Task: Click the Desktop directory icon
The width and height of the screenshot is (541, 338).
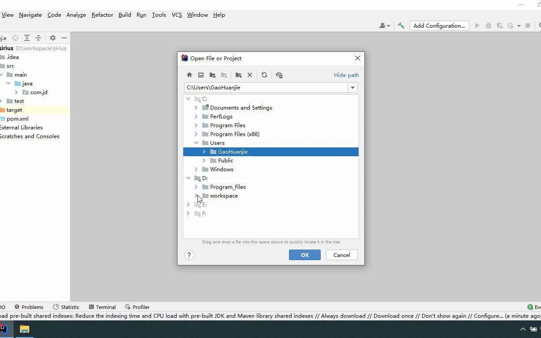Action: coord(201,75)
